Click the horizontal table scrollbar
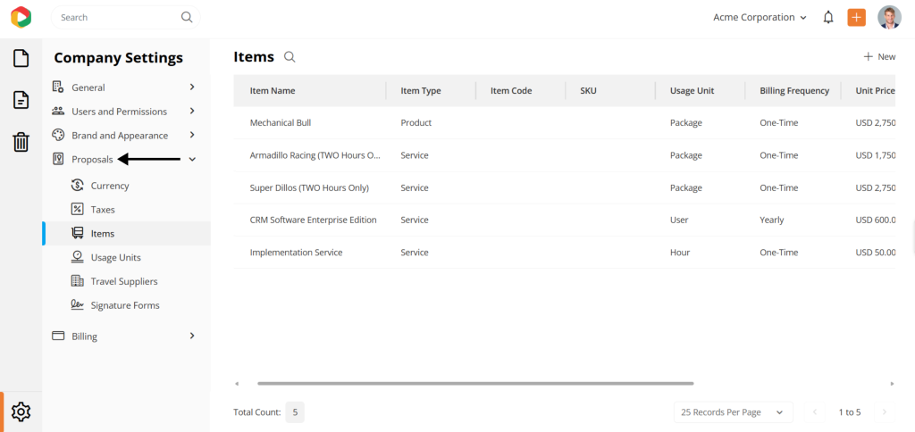 [x=475, y=383]
